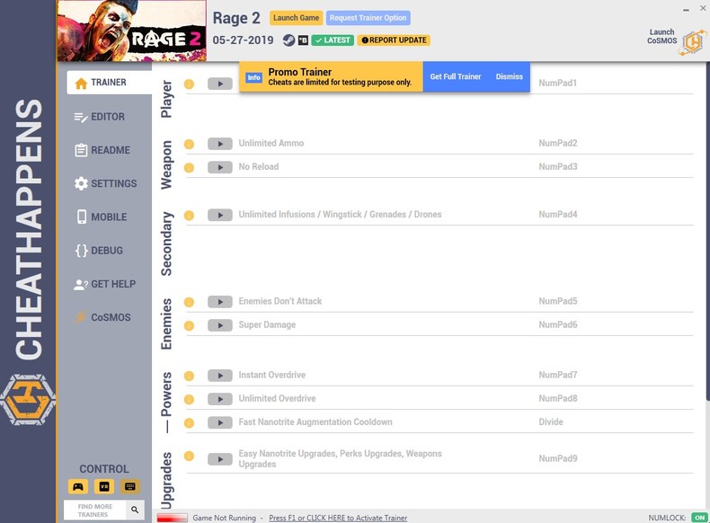Click the Launch Game button
The width and height of the screenshot is (710, 523).
297,18
